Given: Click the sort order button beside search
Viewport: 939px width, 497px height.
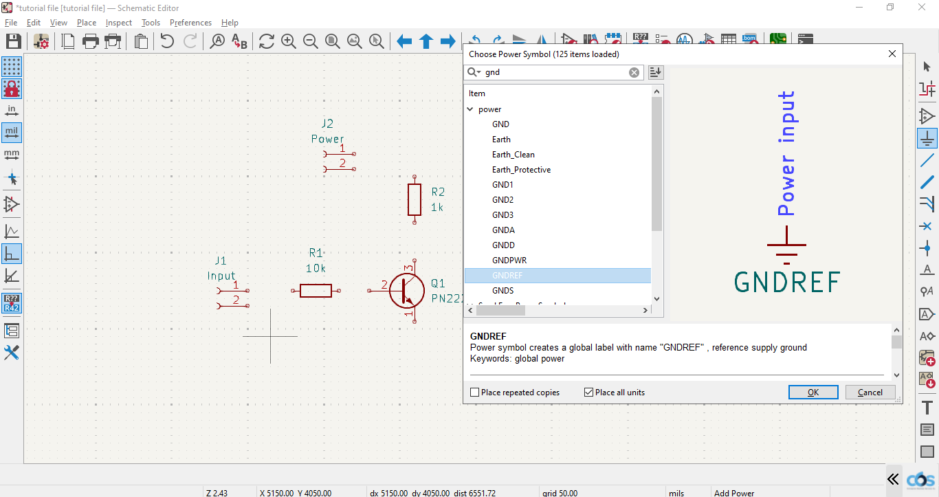Looking at the screenshot, I should 656,72.
